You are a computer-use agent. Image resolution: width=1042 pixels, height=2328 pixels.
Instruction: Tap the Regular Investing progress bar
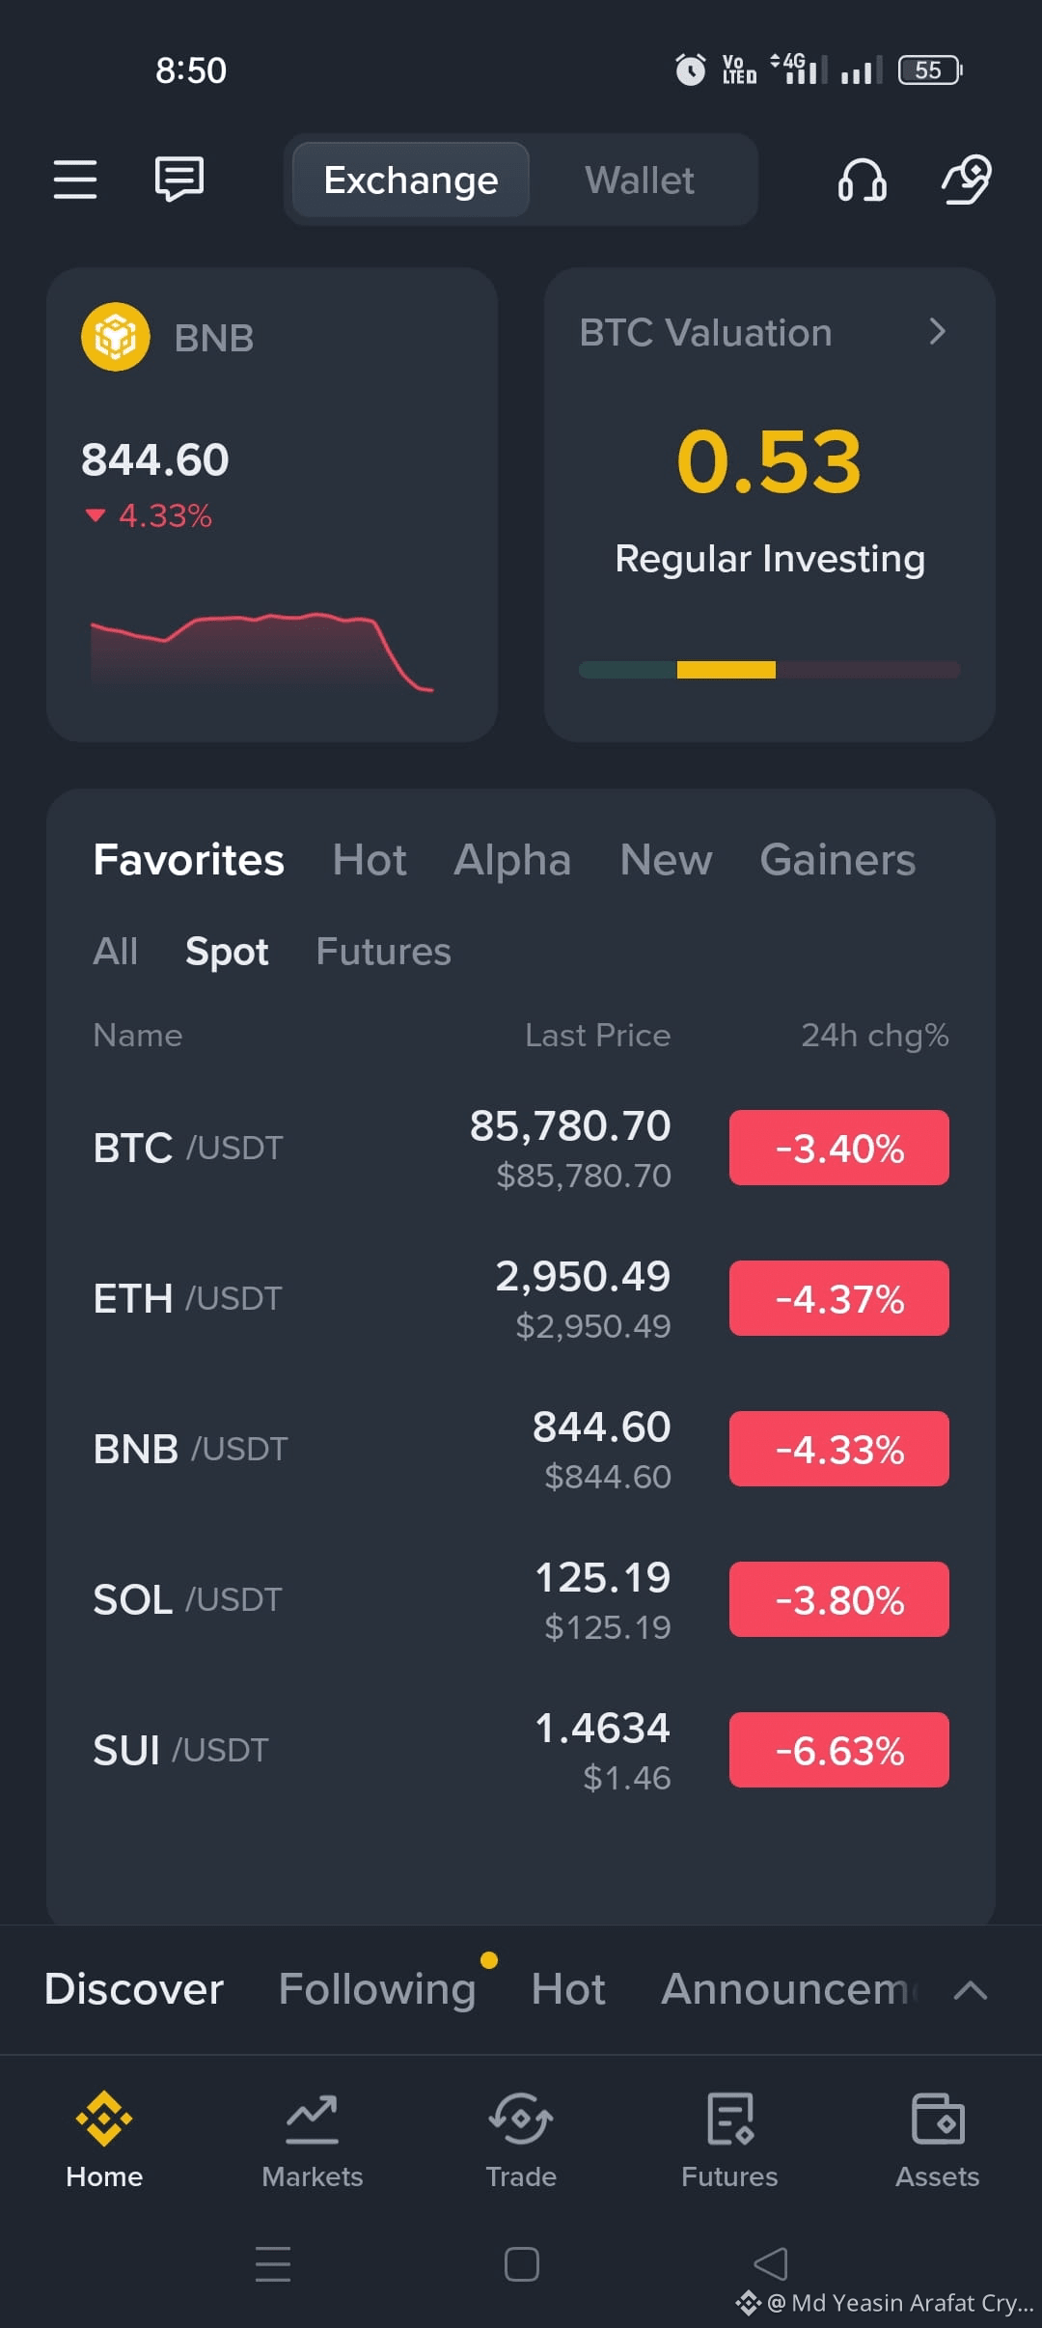769,670
